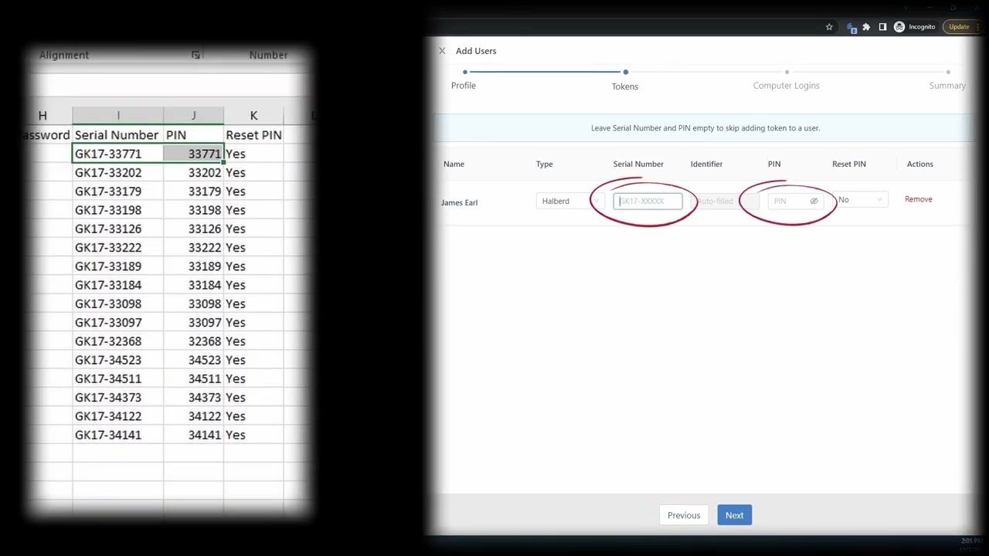This screenshot has width=989, height=556.
Task: Select column I header in Excel
Action: tap(118, 116)
